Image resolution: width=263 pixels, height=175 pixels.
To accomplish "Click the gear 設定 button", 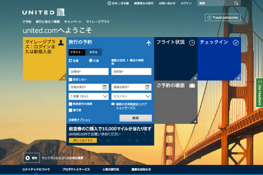I will [31, 158].
